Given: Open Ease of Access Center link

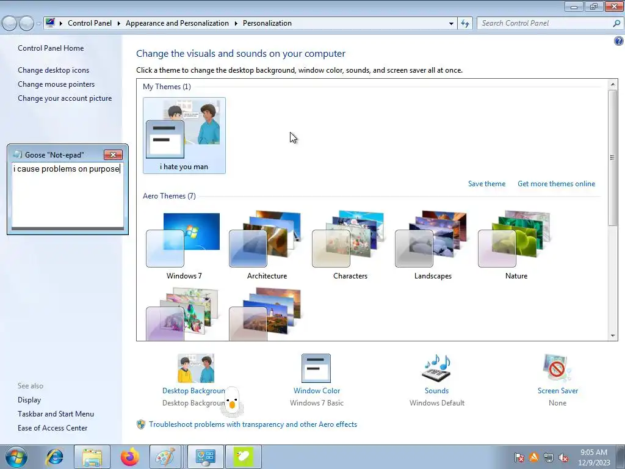Looking at the screenshot, I should click(x=52, y=428).
